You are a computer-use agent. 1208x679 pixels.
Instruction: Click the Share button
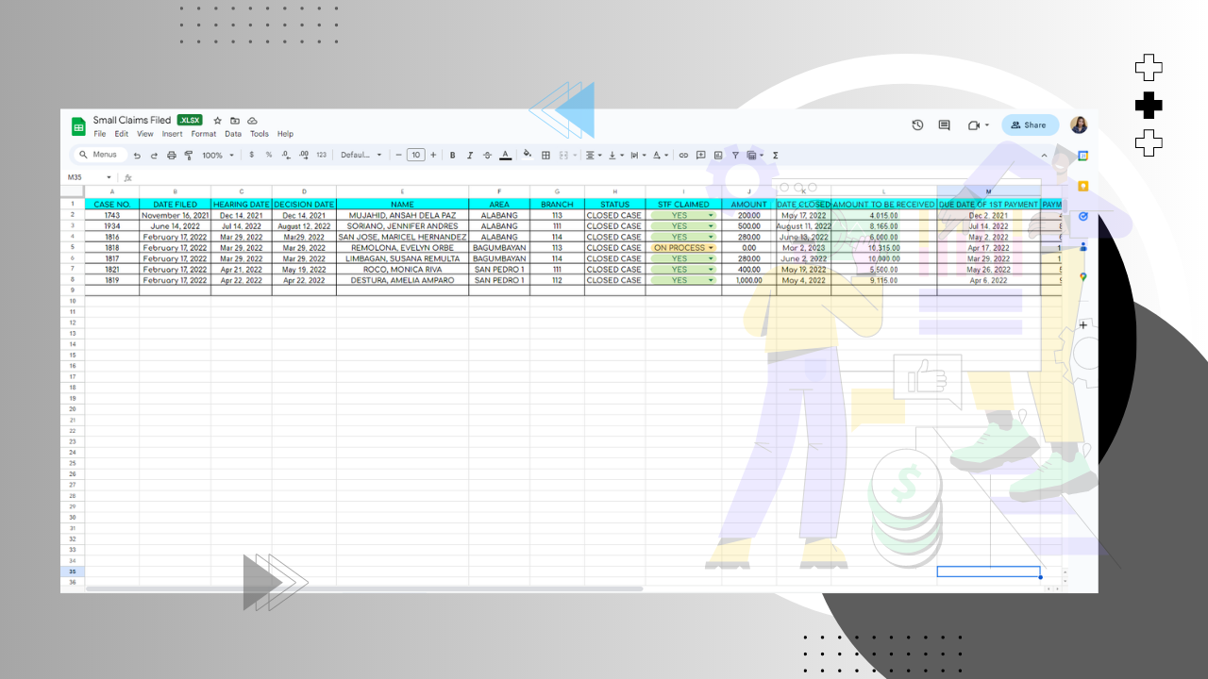coord(1030,124)
